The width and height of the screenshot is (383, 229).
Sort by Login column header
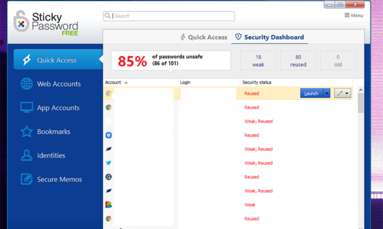point(209,83)
